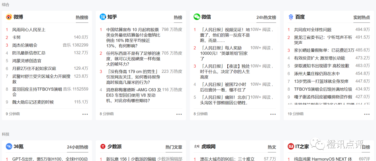
Task: Select the 热搜榜 tab on 微博
Action: (82, 17)
